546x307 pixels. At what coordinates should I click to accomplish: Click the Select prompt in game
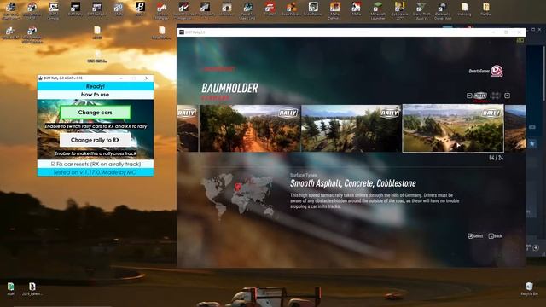pyautogui.click(x=475, y=236)
